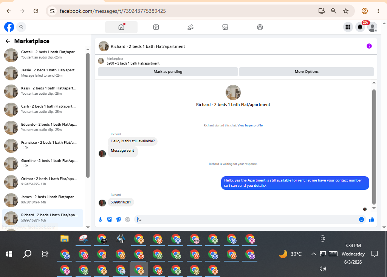The image size is (387, 277).
Task: Click the 'Hello, is this still available?' message
Action: pos(133,141)
